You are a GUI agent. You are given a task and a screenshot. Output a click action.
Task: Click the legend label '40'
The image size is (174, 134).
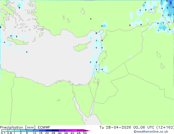click(x=72, y=133)
